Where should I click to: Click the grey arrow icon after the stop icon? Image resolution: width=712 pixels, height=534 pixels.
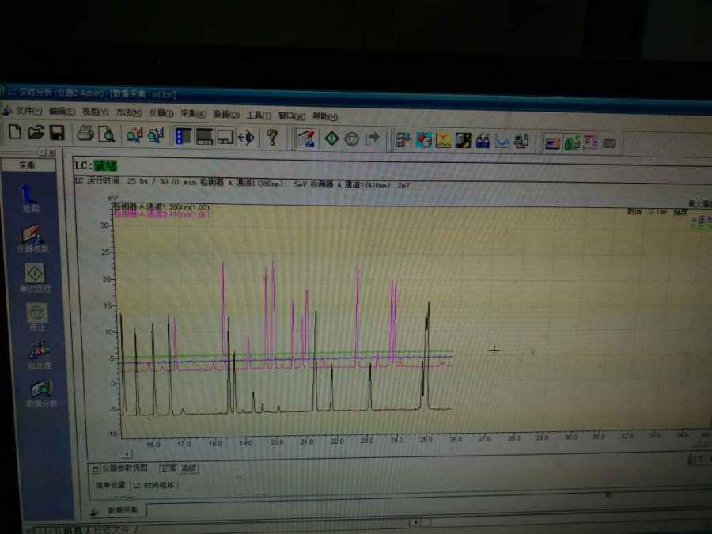click(x=373, y=138)
